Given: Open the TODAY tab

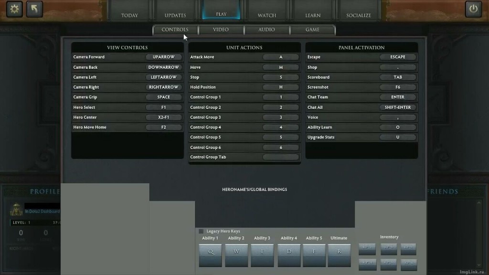Looking at the screenshot, I should click(x=129, y=11).
